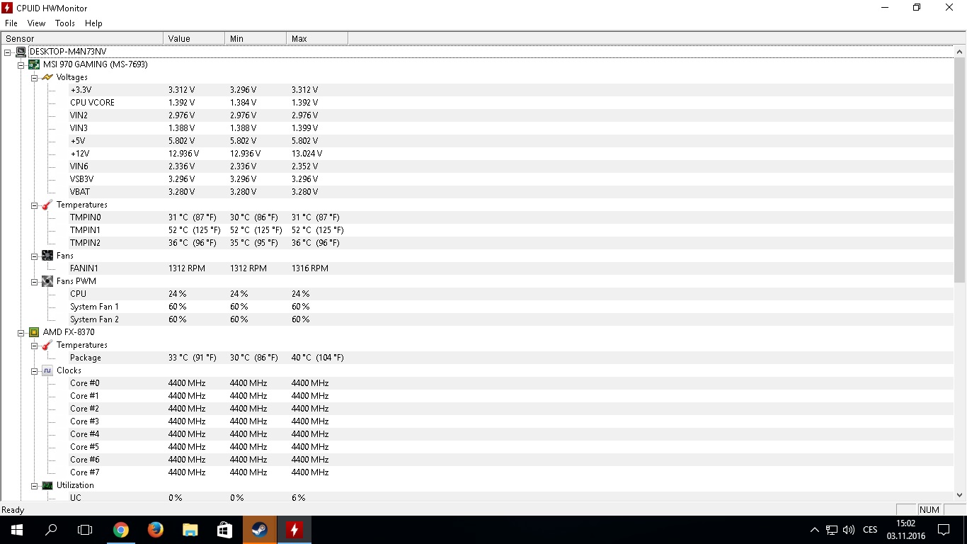Viewport: 967px width, 544px height.
Task: Click the computer icon next to DESKTOP-M4N73NV
Action: [21, 52]
